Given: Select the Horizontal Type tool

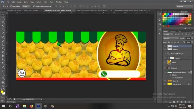Looking at the screenshot, I should (3, 71).
